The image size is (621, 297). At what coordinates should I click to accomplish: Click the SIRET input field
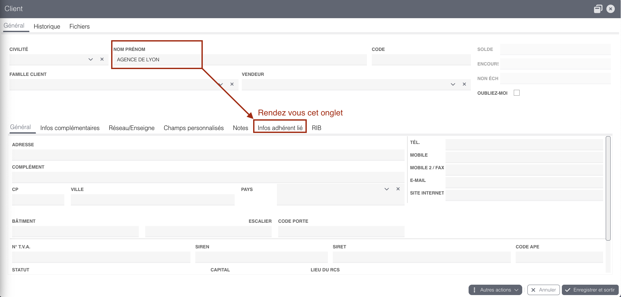(x=422, y=257)
